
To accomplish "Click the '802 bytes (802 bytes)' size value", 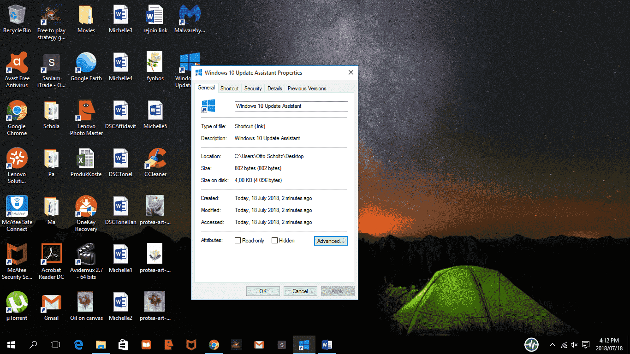I will coord(258,168).
